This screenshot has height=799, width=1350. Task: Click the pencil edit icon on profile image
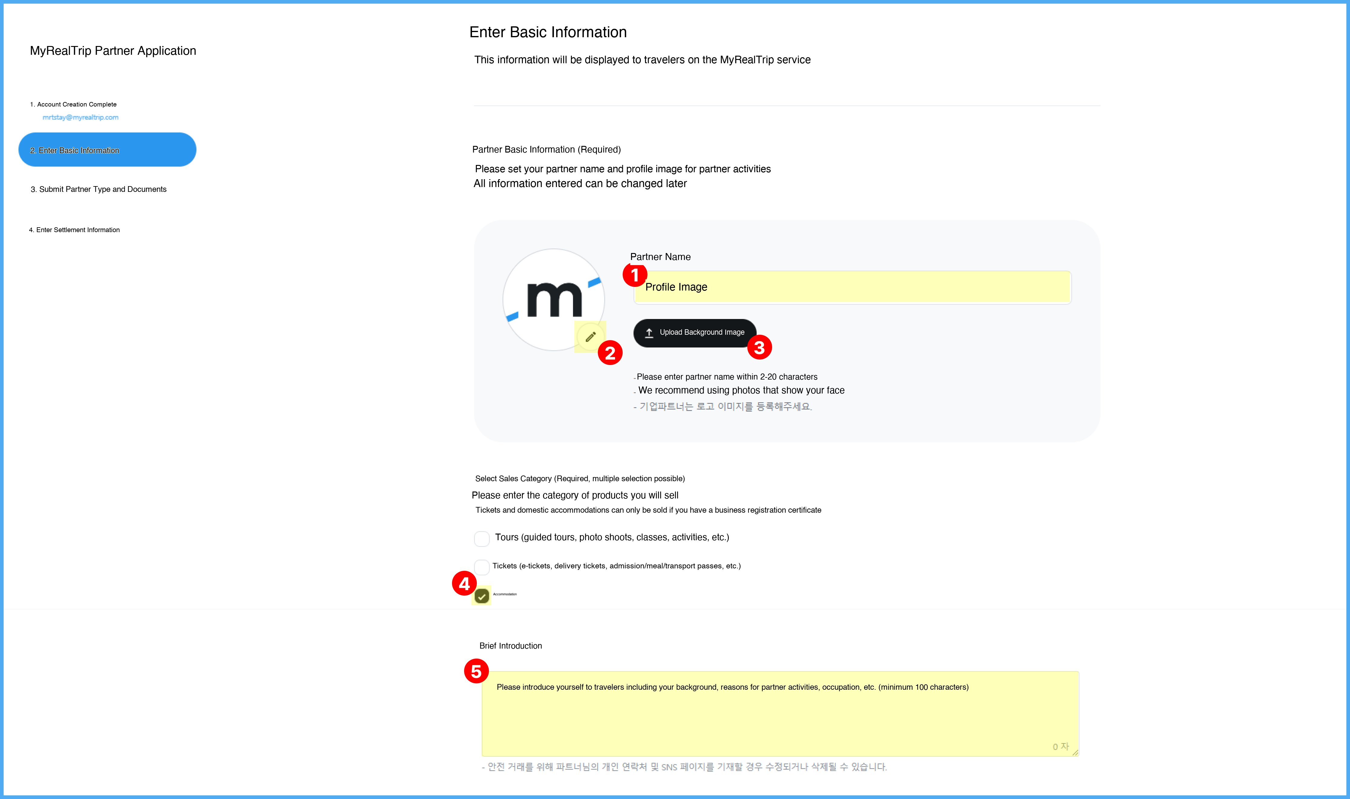(590, 337)
